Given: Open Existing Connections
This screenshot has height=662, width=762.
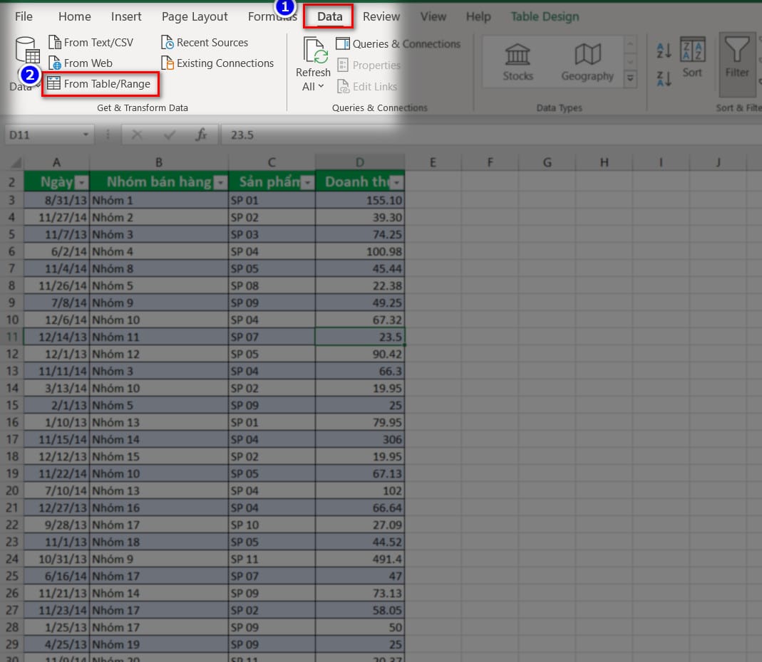Looking at the screenshot, I should [217, 63].
